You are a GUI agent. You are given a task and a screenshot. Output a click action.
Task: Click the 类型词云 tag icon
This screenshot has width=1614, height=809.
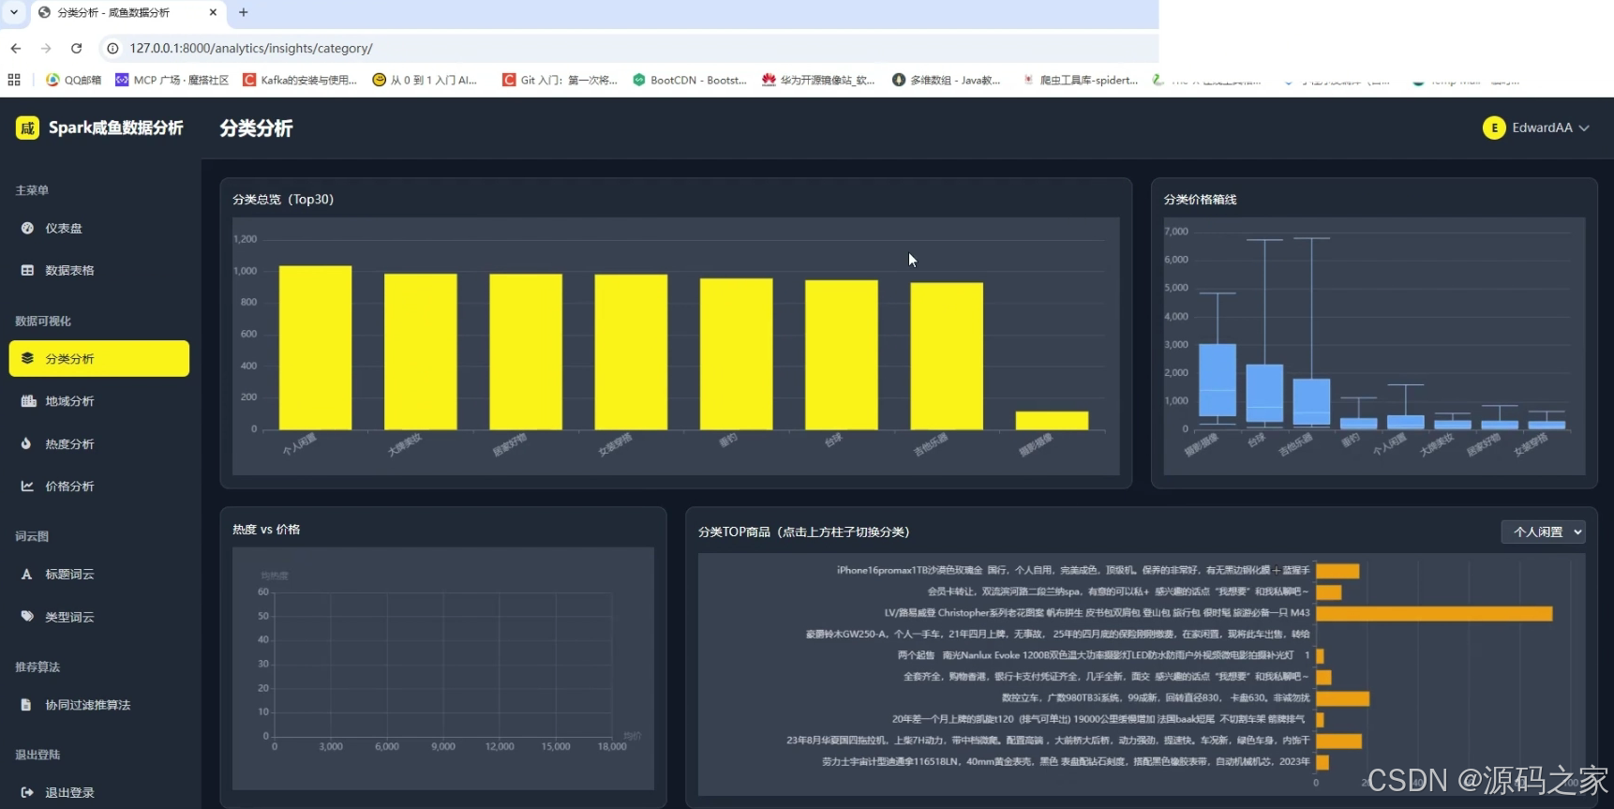coord(27,616)
